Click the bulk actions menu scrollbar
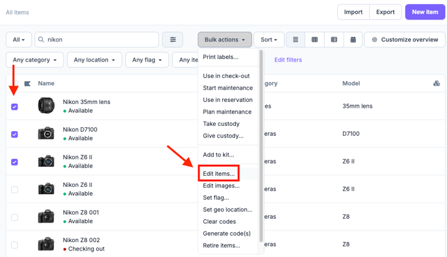 tap(261, 146)
